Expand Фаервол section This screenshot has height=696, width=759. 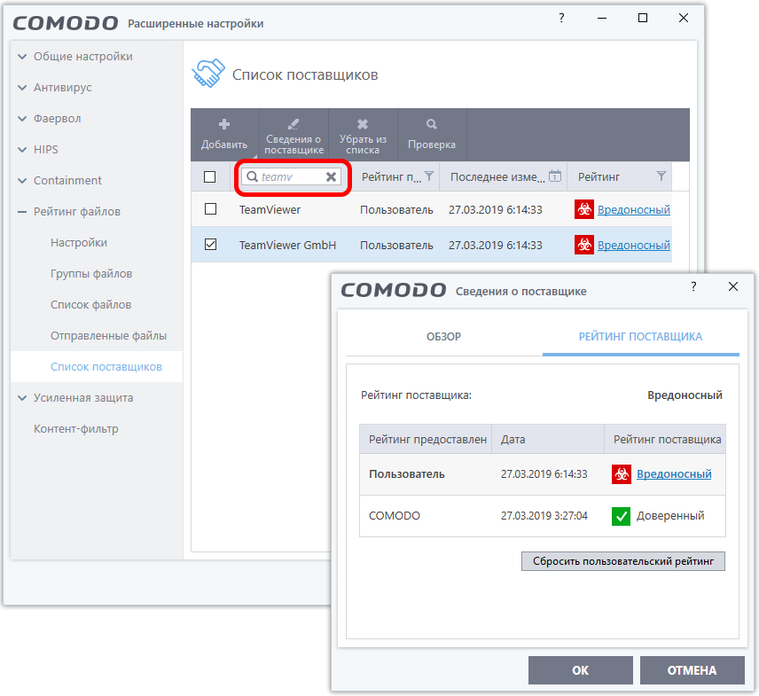22,119
